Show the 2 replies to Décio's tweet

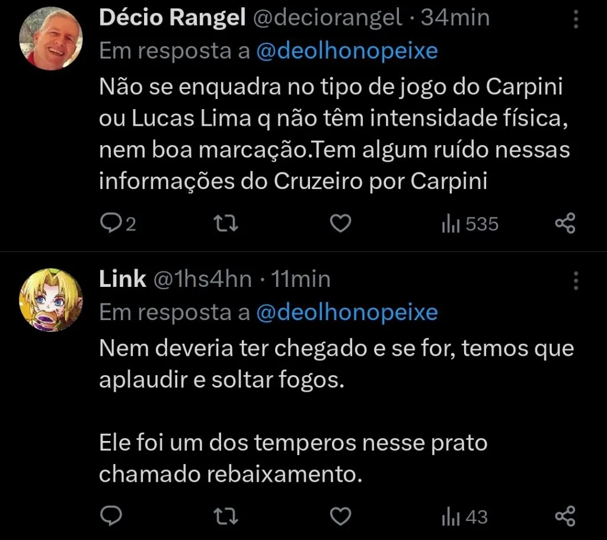click(119, 223)
